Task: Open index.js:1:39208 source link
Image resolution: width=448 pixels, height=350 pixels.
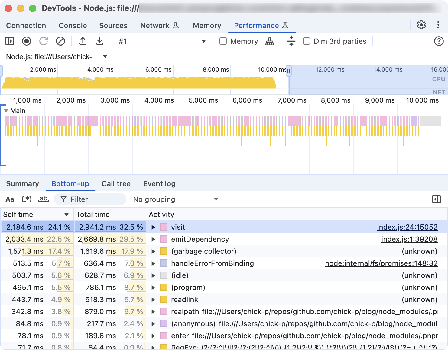Action: 409,239
